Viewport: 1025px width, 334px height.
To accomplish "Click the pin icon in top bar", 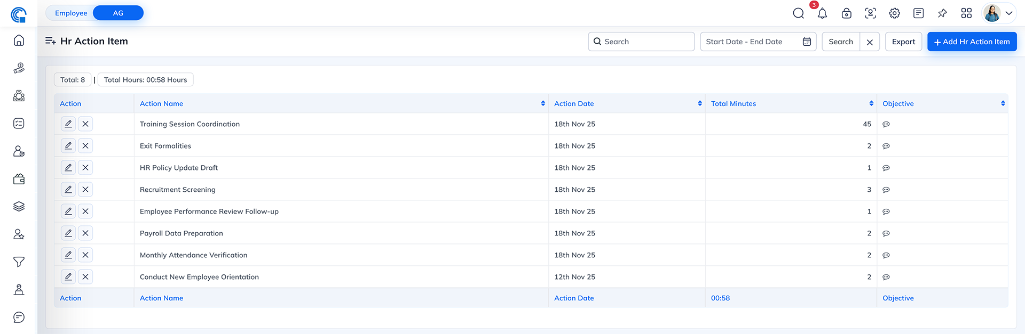I will pos(942,13).
